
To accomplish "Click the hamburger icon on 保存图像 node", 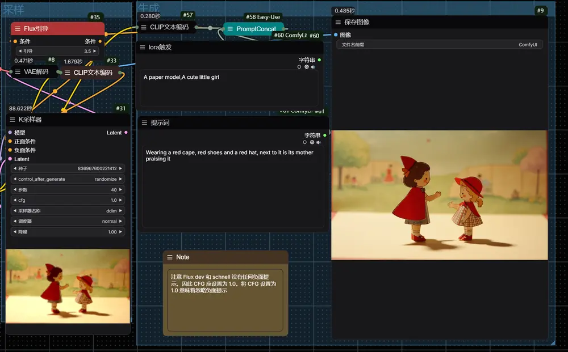I will 338,22.
